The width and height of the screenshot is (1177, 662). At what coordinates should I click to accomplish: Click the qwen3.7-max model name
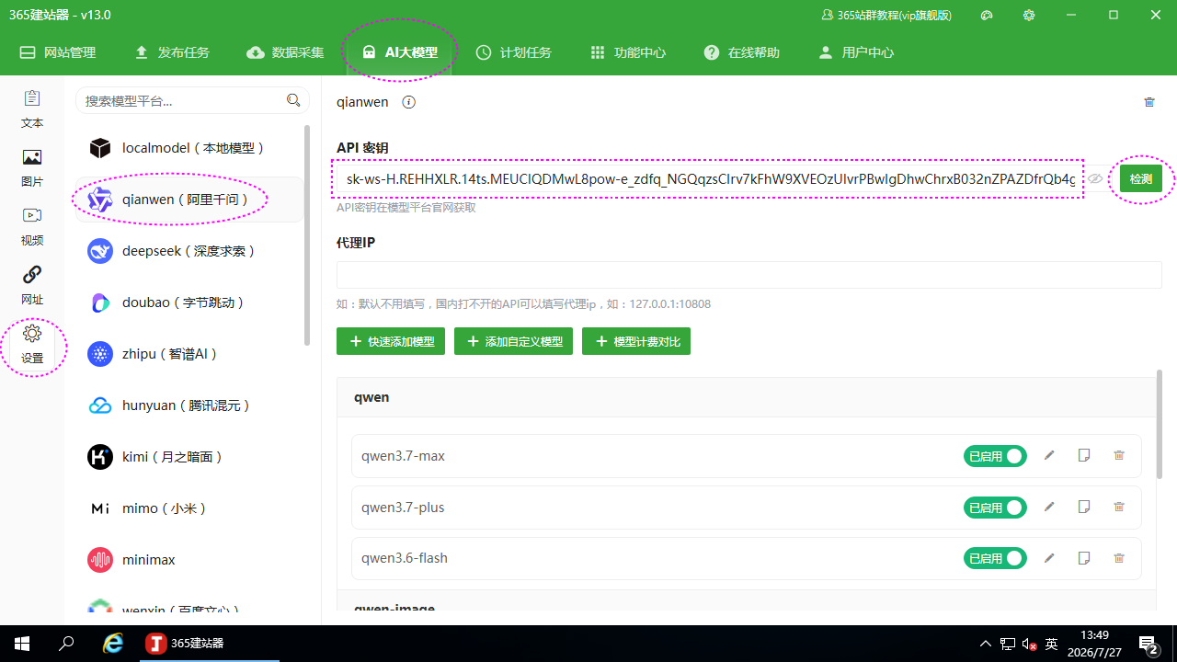coord(403,456)
